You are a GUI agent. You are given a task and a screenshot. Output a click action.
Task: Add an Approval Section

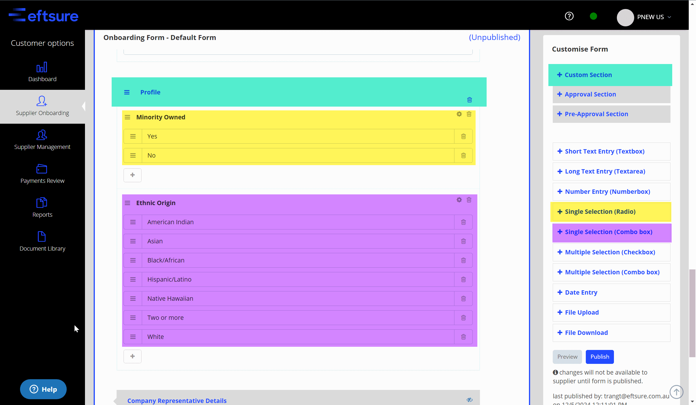point(611,94)
